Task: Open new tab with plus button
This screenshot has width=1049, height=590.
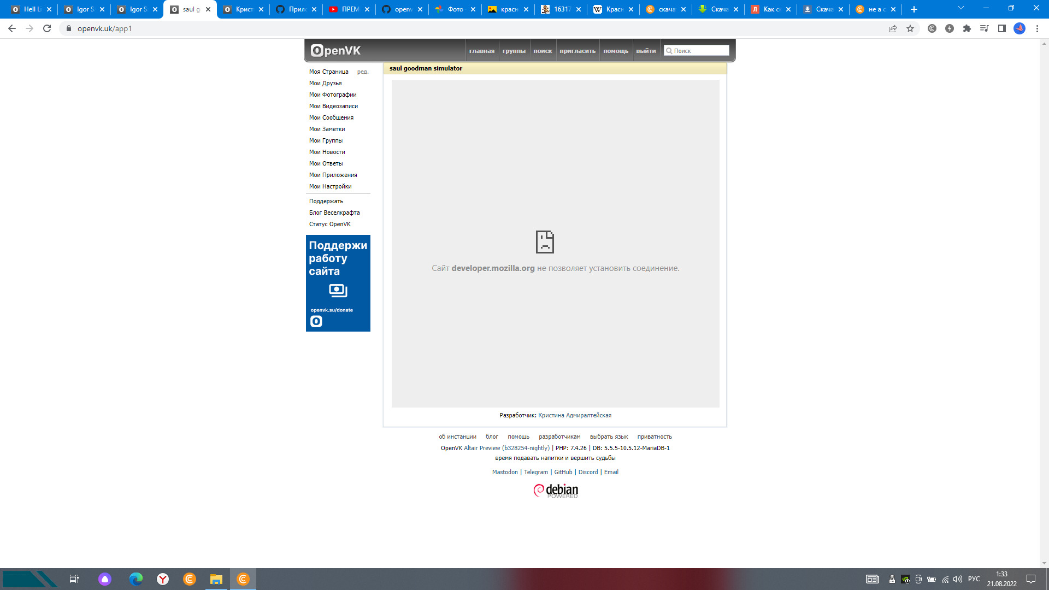Action: click(x=914, y=9)
